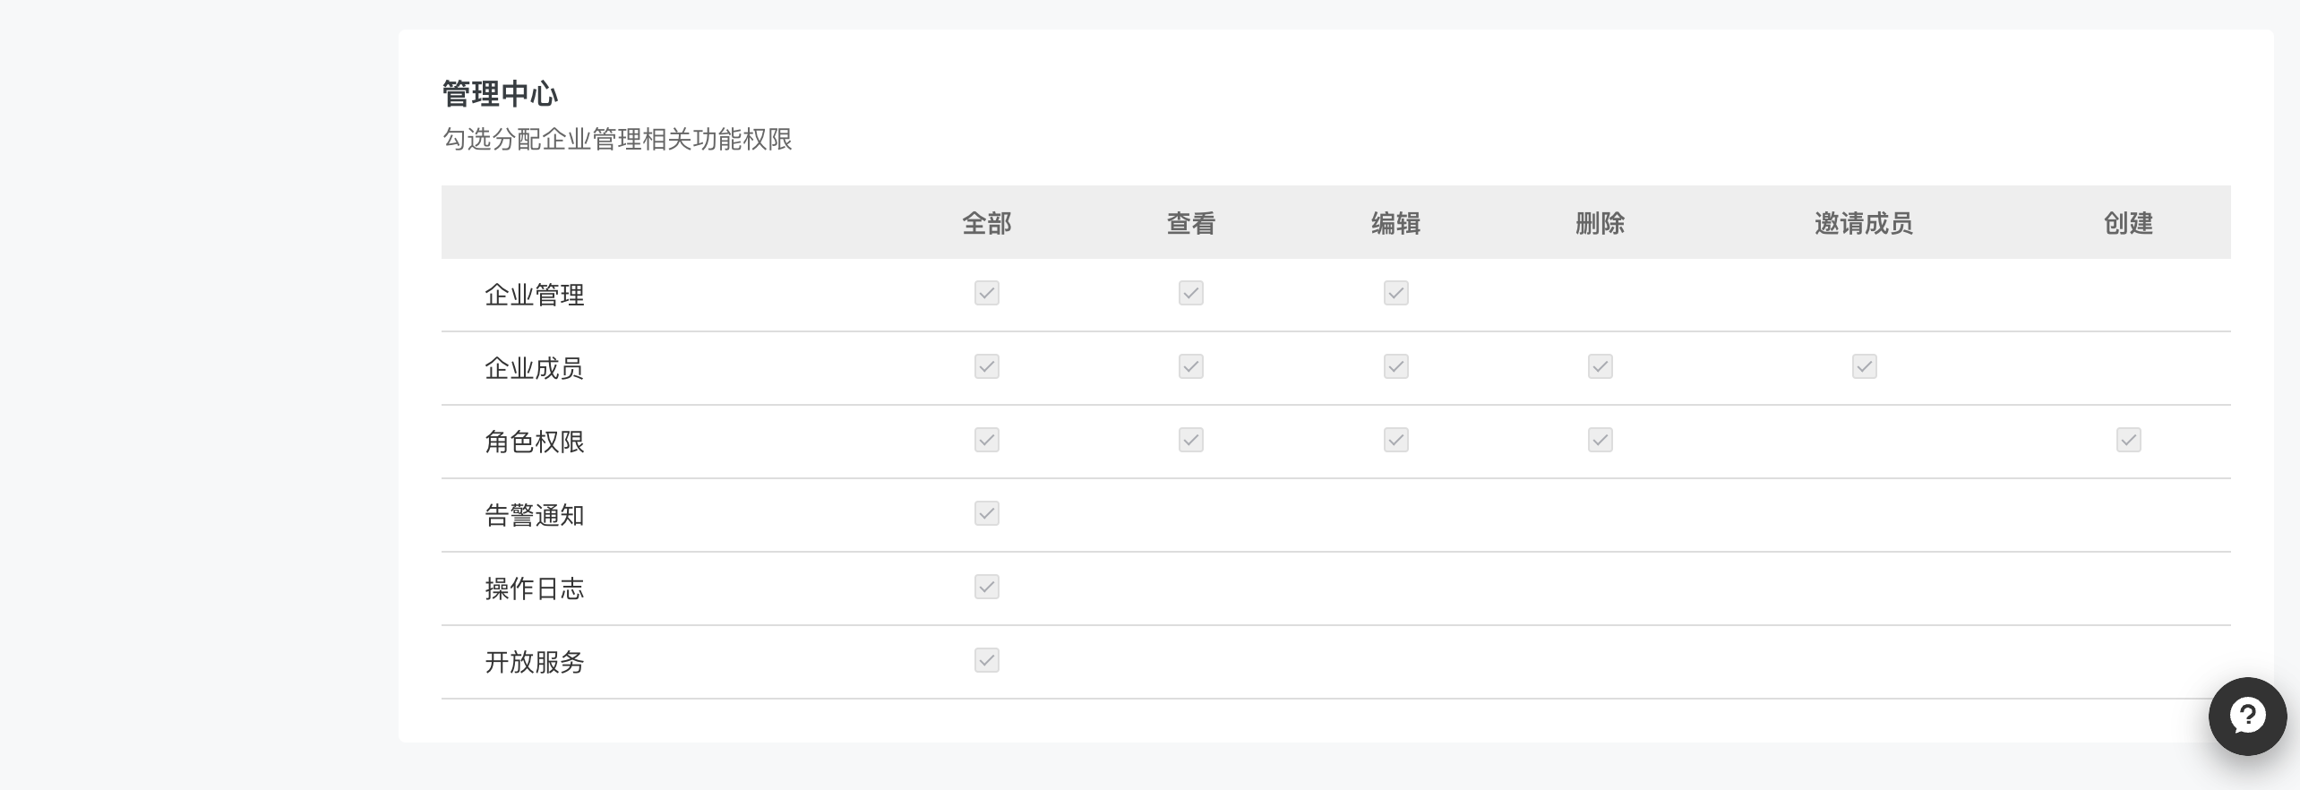Toggle 编辑 checkbox for 企业管理
The image size is (2300, 790).
tap(1395, 293)
